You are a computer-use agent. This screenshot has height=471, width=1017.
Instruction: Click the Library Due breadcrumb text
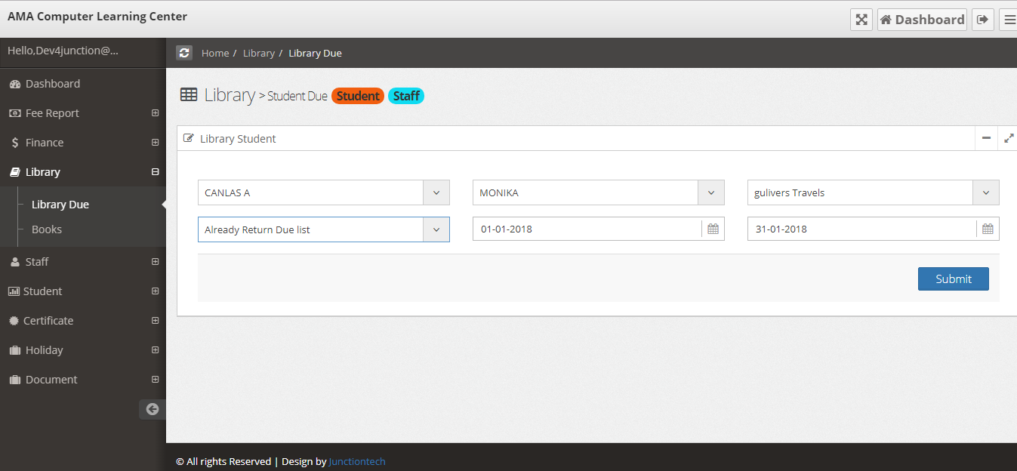pos(315,53)
